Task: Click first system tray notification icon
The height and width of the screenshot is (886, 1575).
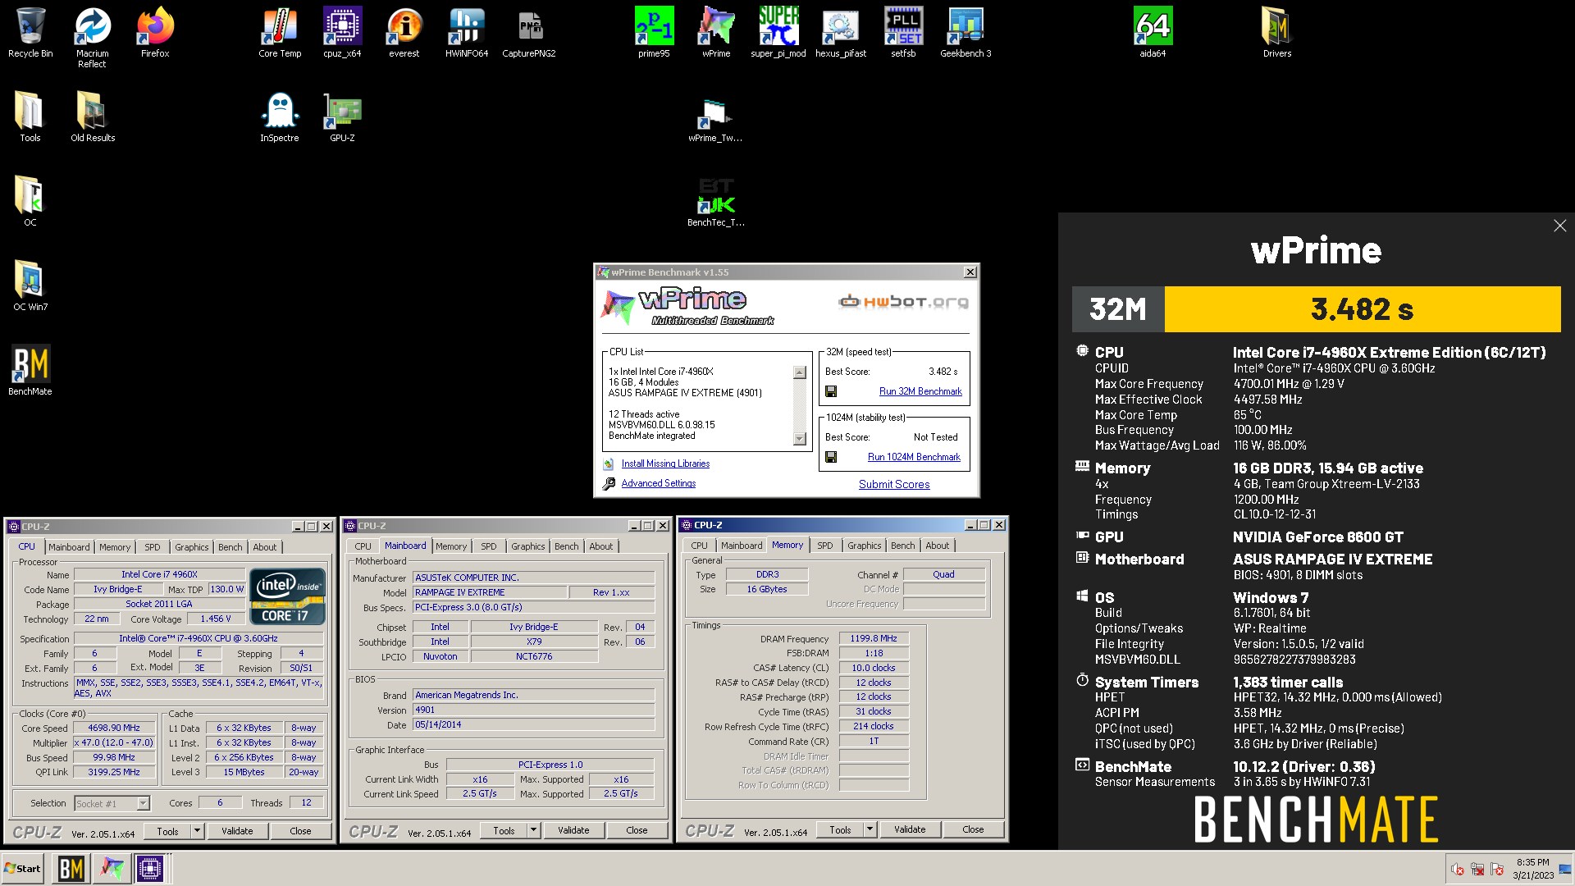Action: point(1458,869)
